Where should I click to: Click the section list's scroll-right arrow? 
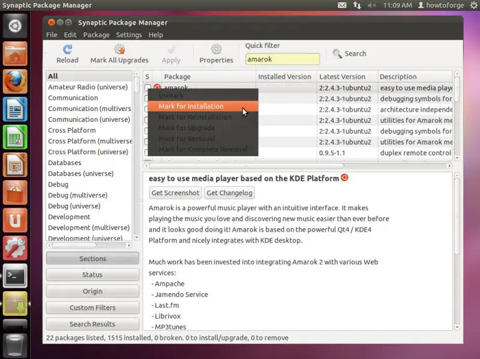pyautogui.click(x=129, y=246)
